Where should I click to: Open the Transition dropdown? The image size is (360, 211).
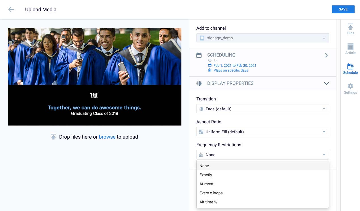(262, 109)
